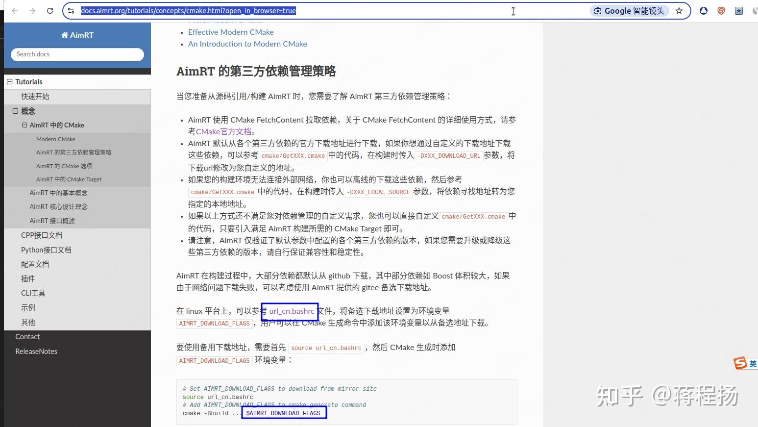Go back to the previous page
Screen dimensions: 758x427
tap(15, 11)
